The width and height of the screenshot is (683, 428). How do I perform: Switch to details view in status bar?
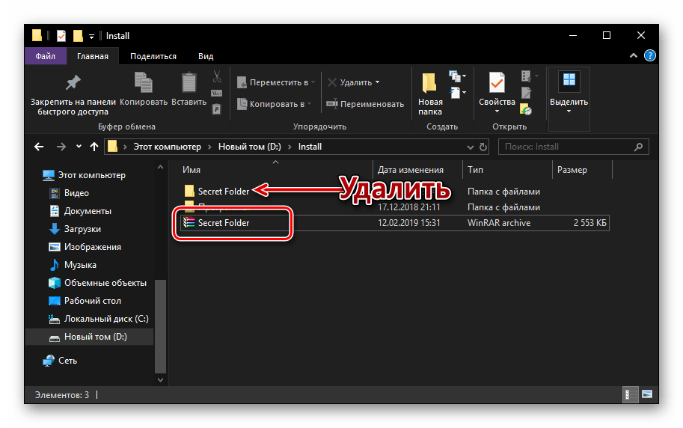click(x=630, y=394)
